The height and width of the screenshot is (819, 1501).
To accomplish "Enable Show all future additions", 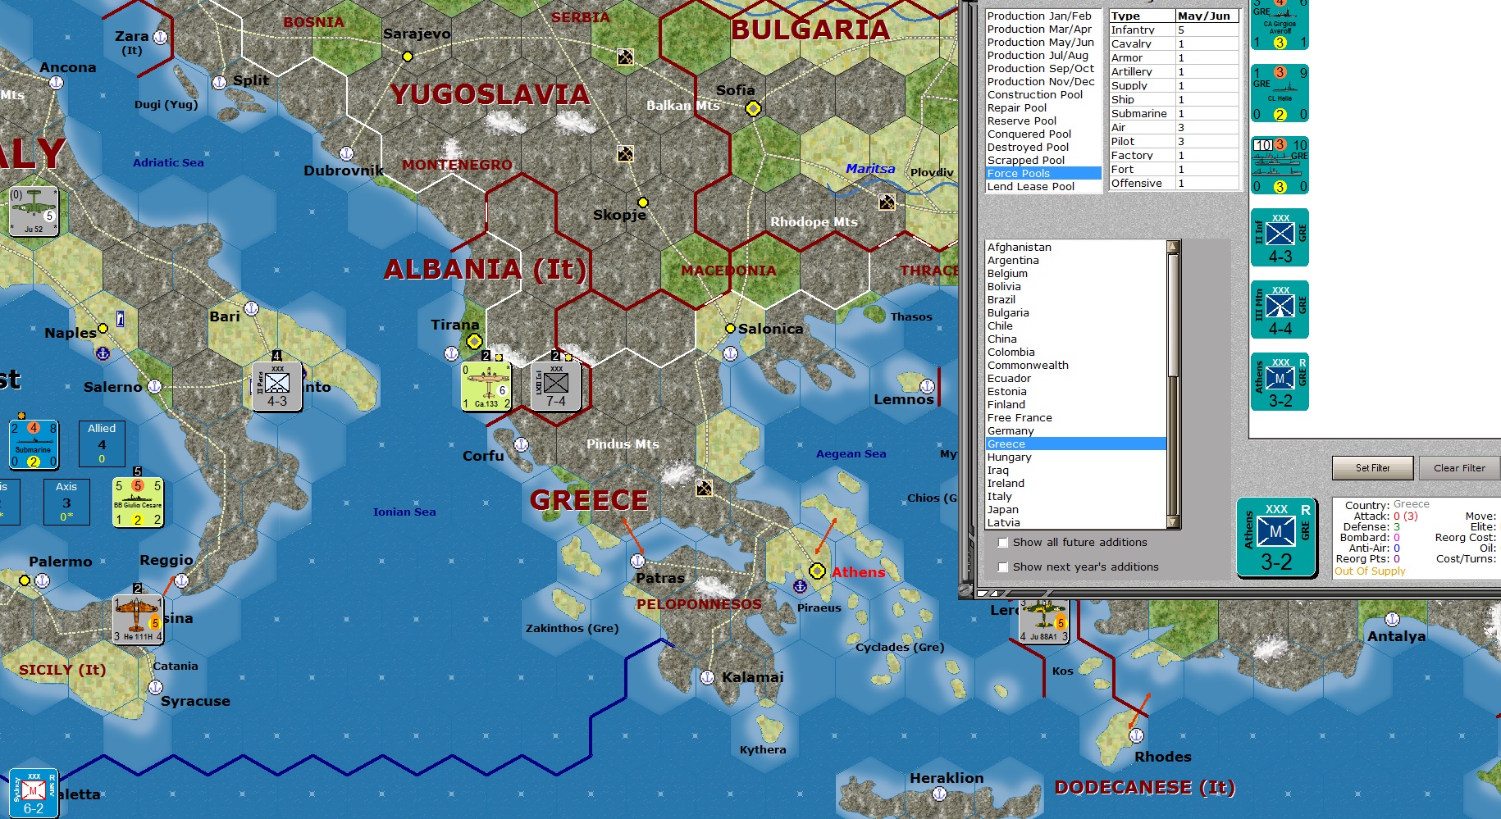I will point(1002,542).
